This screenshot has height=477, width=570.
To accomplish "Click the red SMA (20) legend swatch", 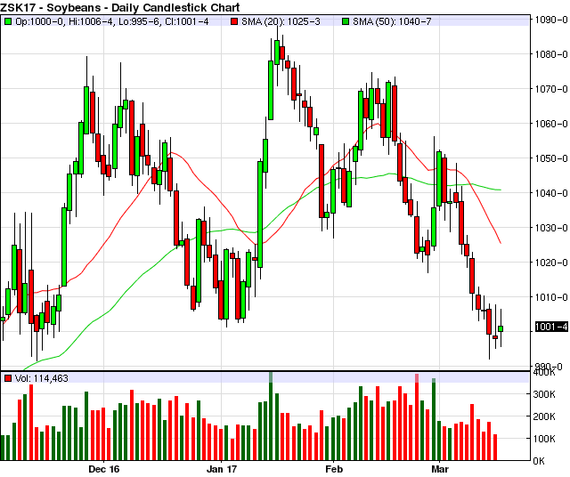I will [x=234, y=21].
